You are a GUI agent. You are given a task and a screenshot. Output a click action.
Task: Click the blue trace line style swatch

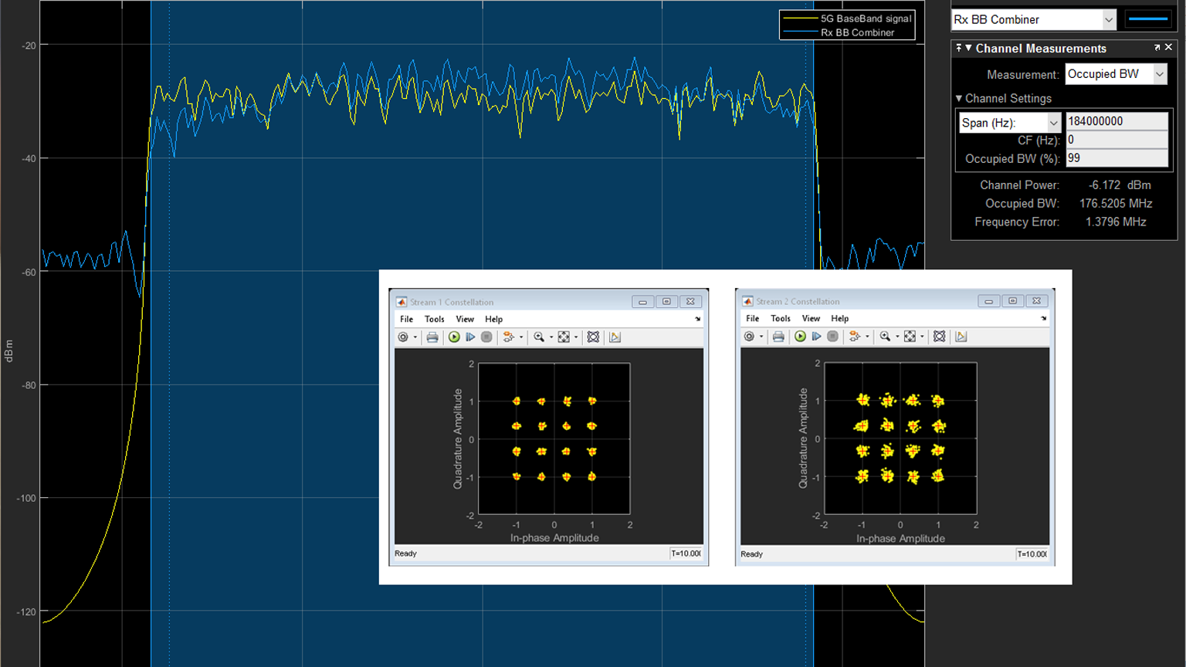coord(1148,19)
